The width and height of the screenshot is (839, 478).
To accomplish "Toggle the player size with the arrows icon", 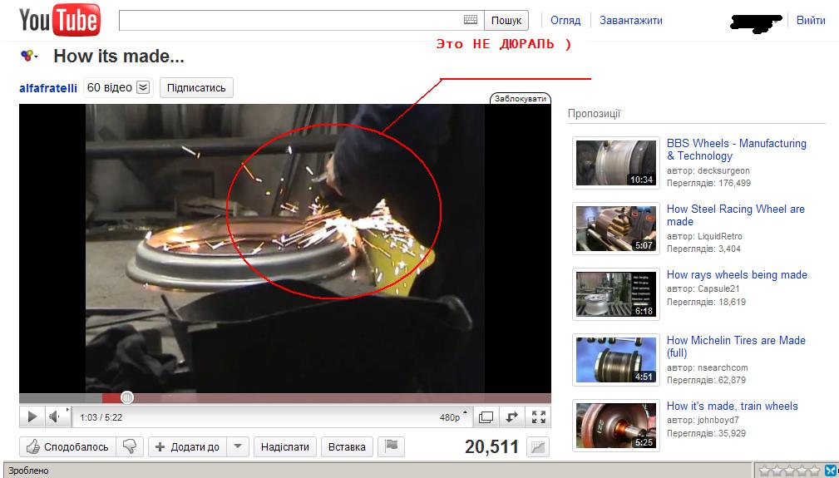I will pyautogui.click(x=512, y=416).
